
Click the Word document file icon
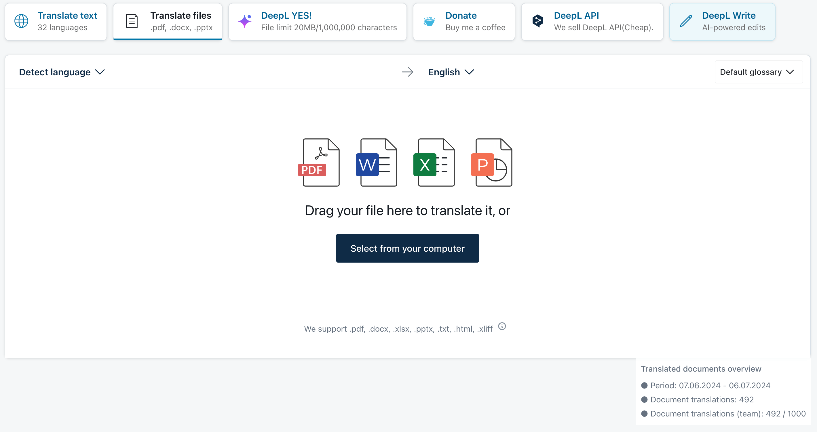tap(377, 162)
